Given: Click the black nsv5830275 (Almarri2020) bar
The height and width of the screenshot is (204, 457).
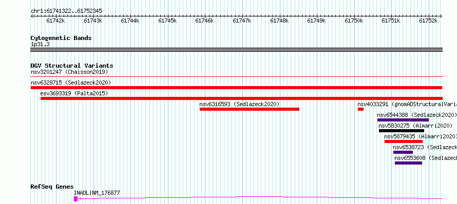Looking at the screenshot, I should [402, 131].
